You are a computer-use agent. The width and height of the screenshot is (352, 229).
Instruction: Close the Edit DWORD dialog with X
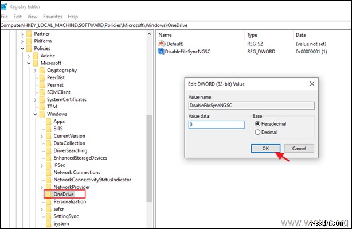tap(312, 84)
